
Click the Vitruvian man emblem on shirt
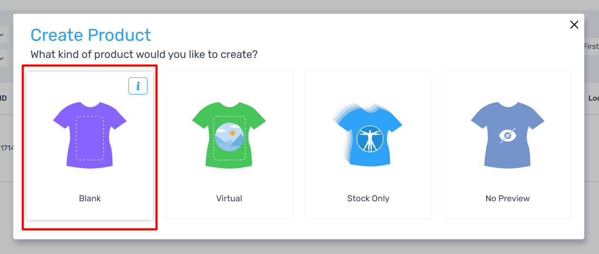(370, 139)
